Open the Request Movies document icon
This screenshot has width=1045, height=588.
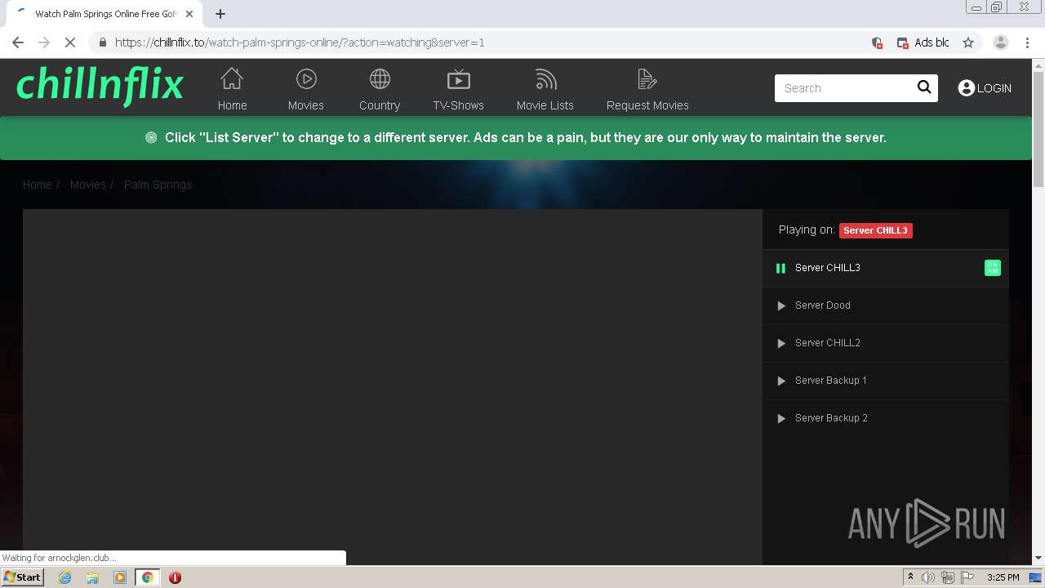point(647,79)
